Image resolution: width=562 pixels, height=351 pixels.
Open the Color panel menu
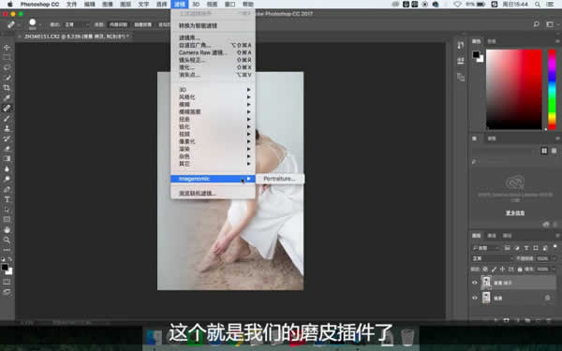point(557,41)
